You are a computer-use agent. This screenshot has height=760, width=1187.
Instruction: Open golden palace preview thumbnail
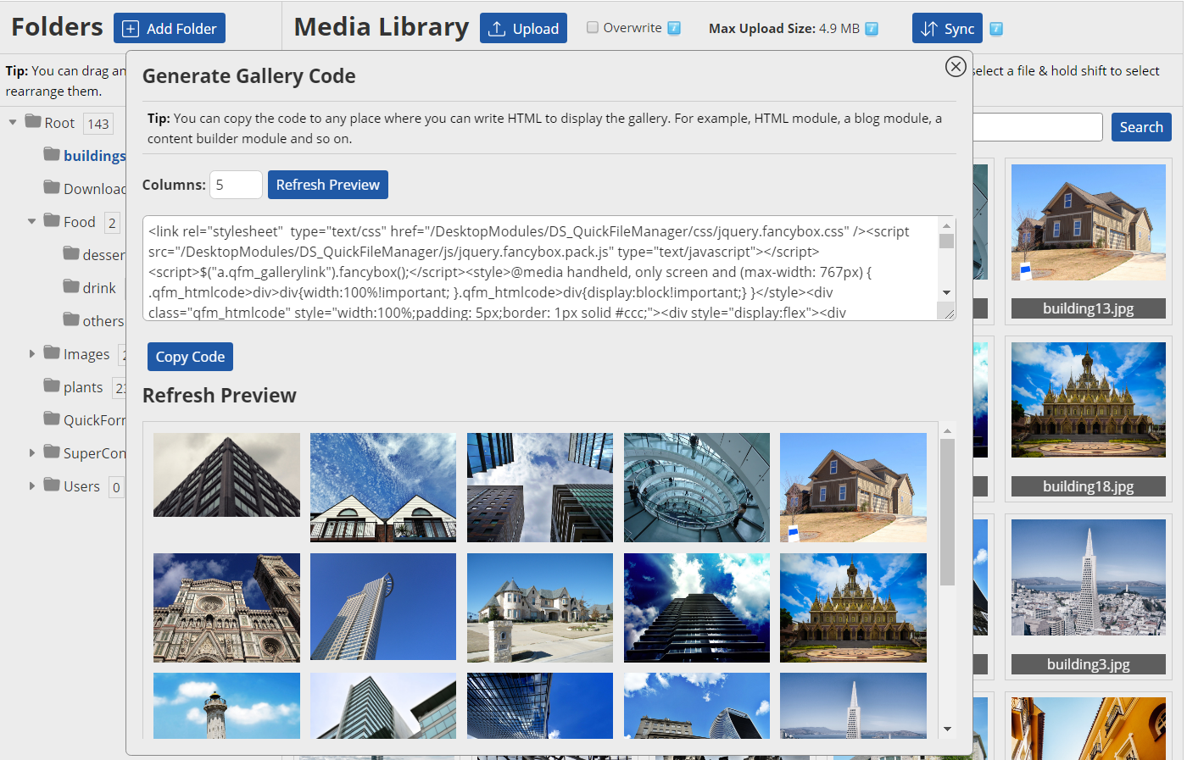click(x=853, y=607)
